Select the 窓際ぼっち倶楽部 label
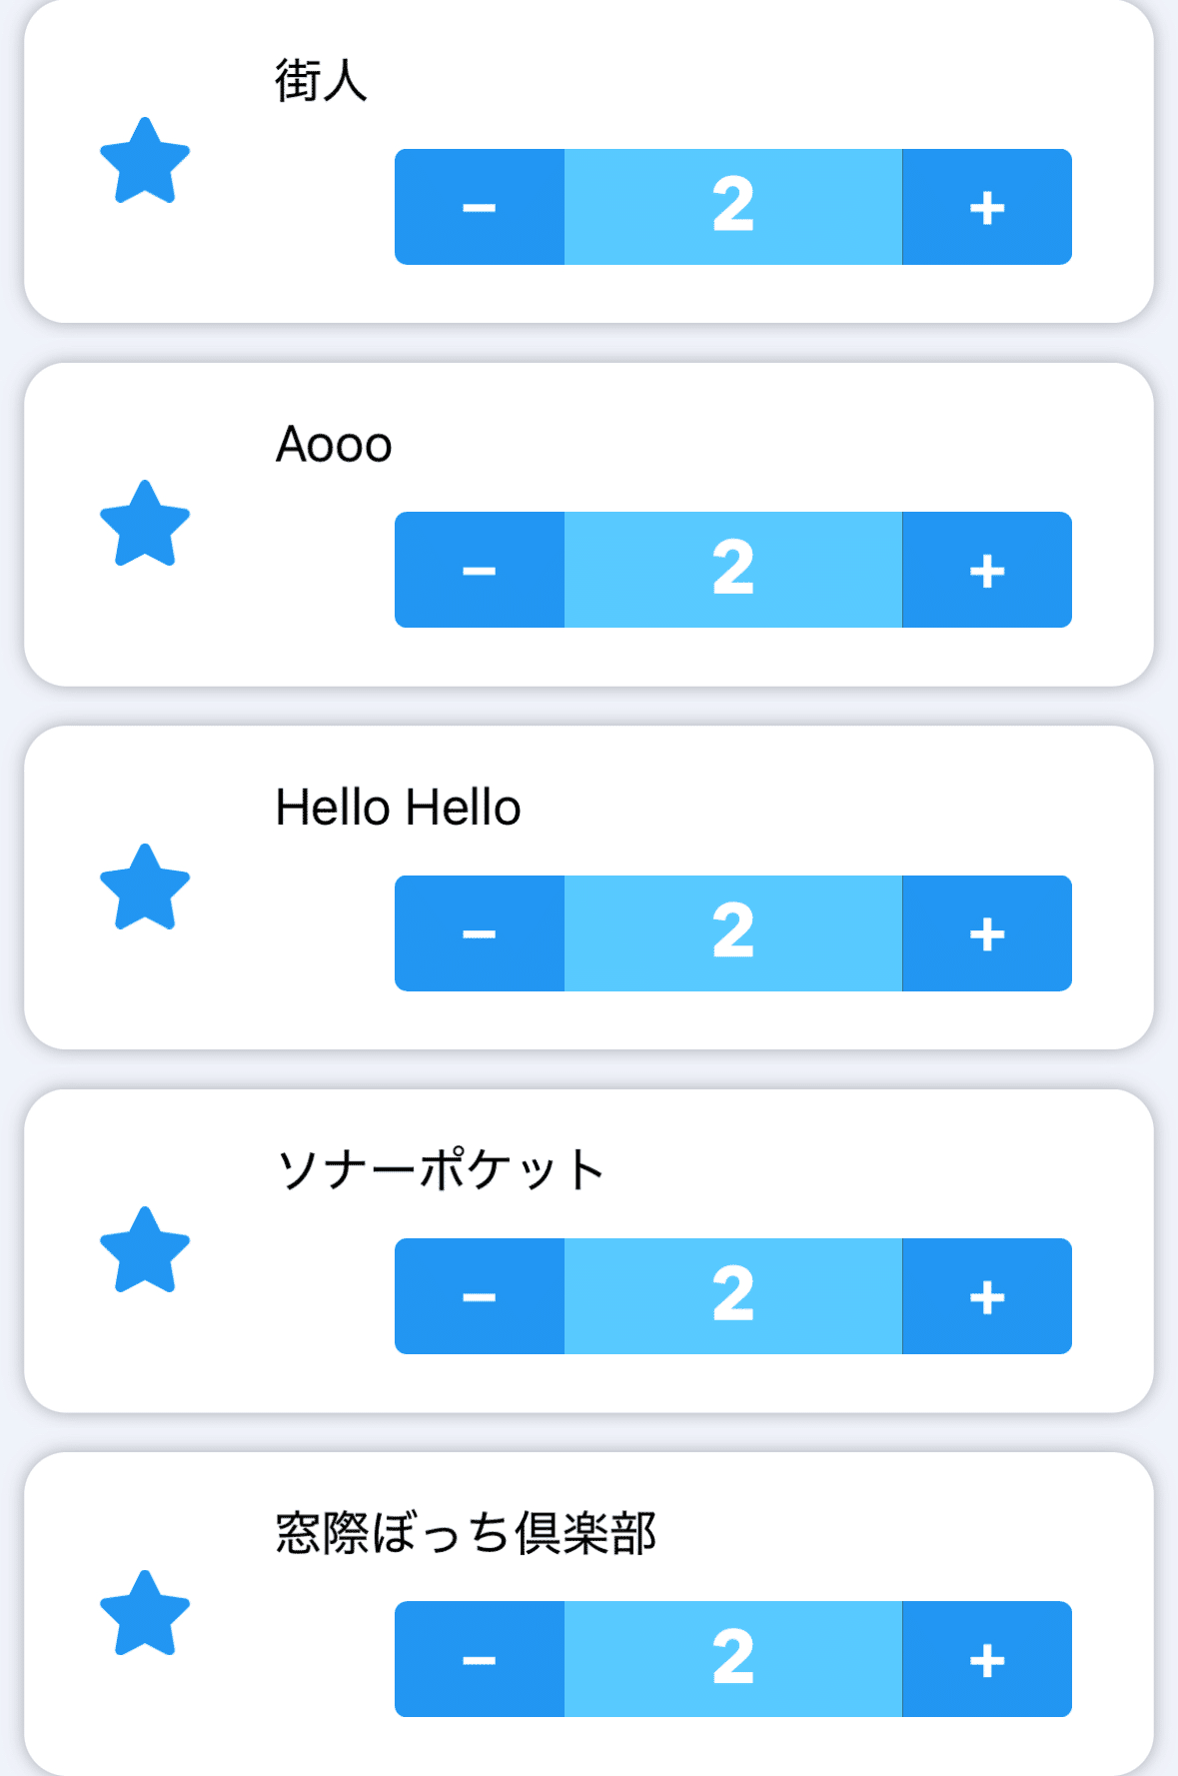The image size is (1178, 1776). pos(466,1533)
